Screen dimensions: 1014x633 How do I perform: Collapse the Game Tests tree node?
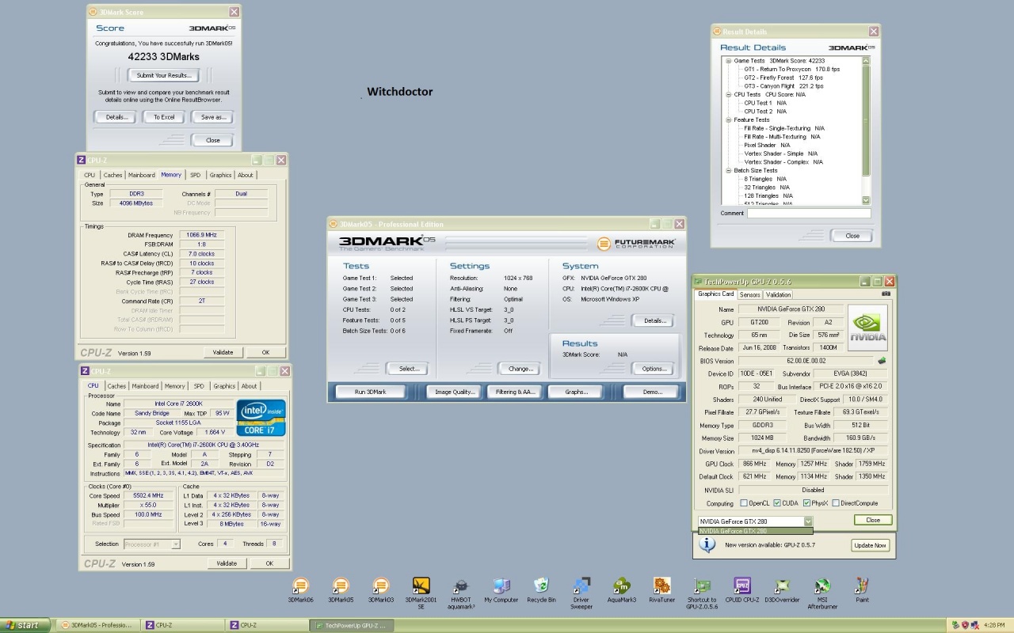(x=728, y=61)
